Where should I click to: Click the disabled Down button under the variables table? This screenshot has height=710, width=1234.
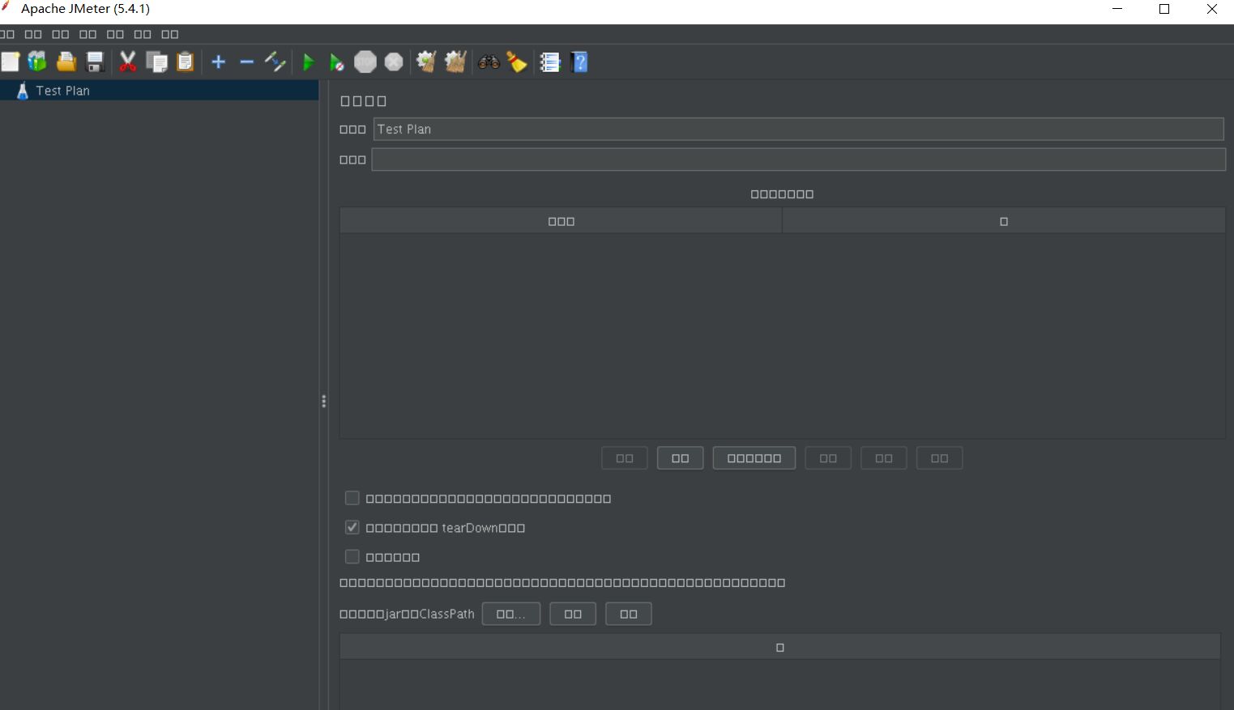(940, 458)
